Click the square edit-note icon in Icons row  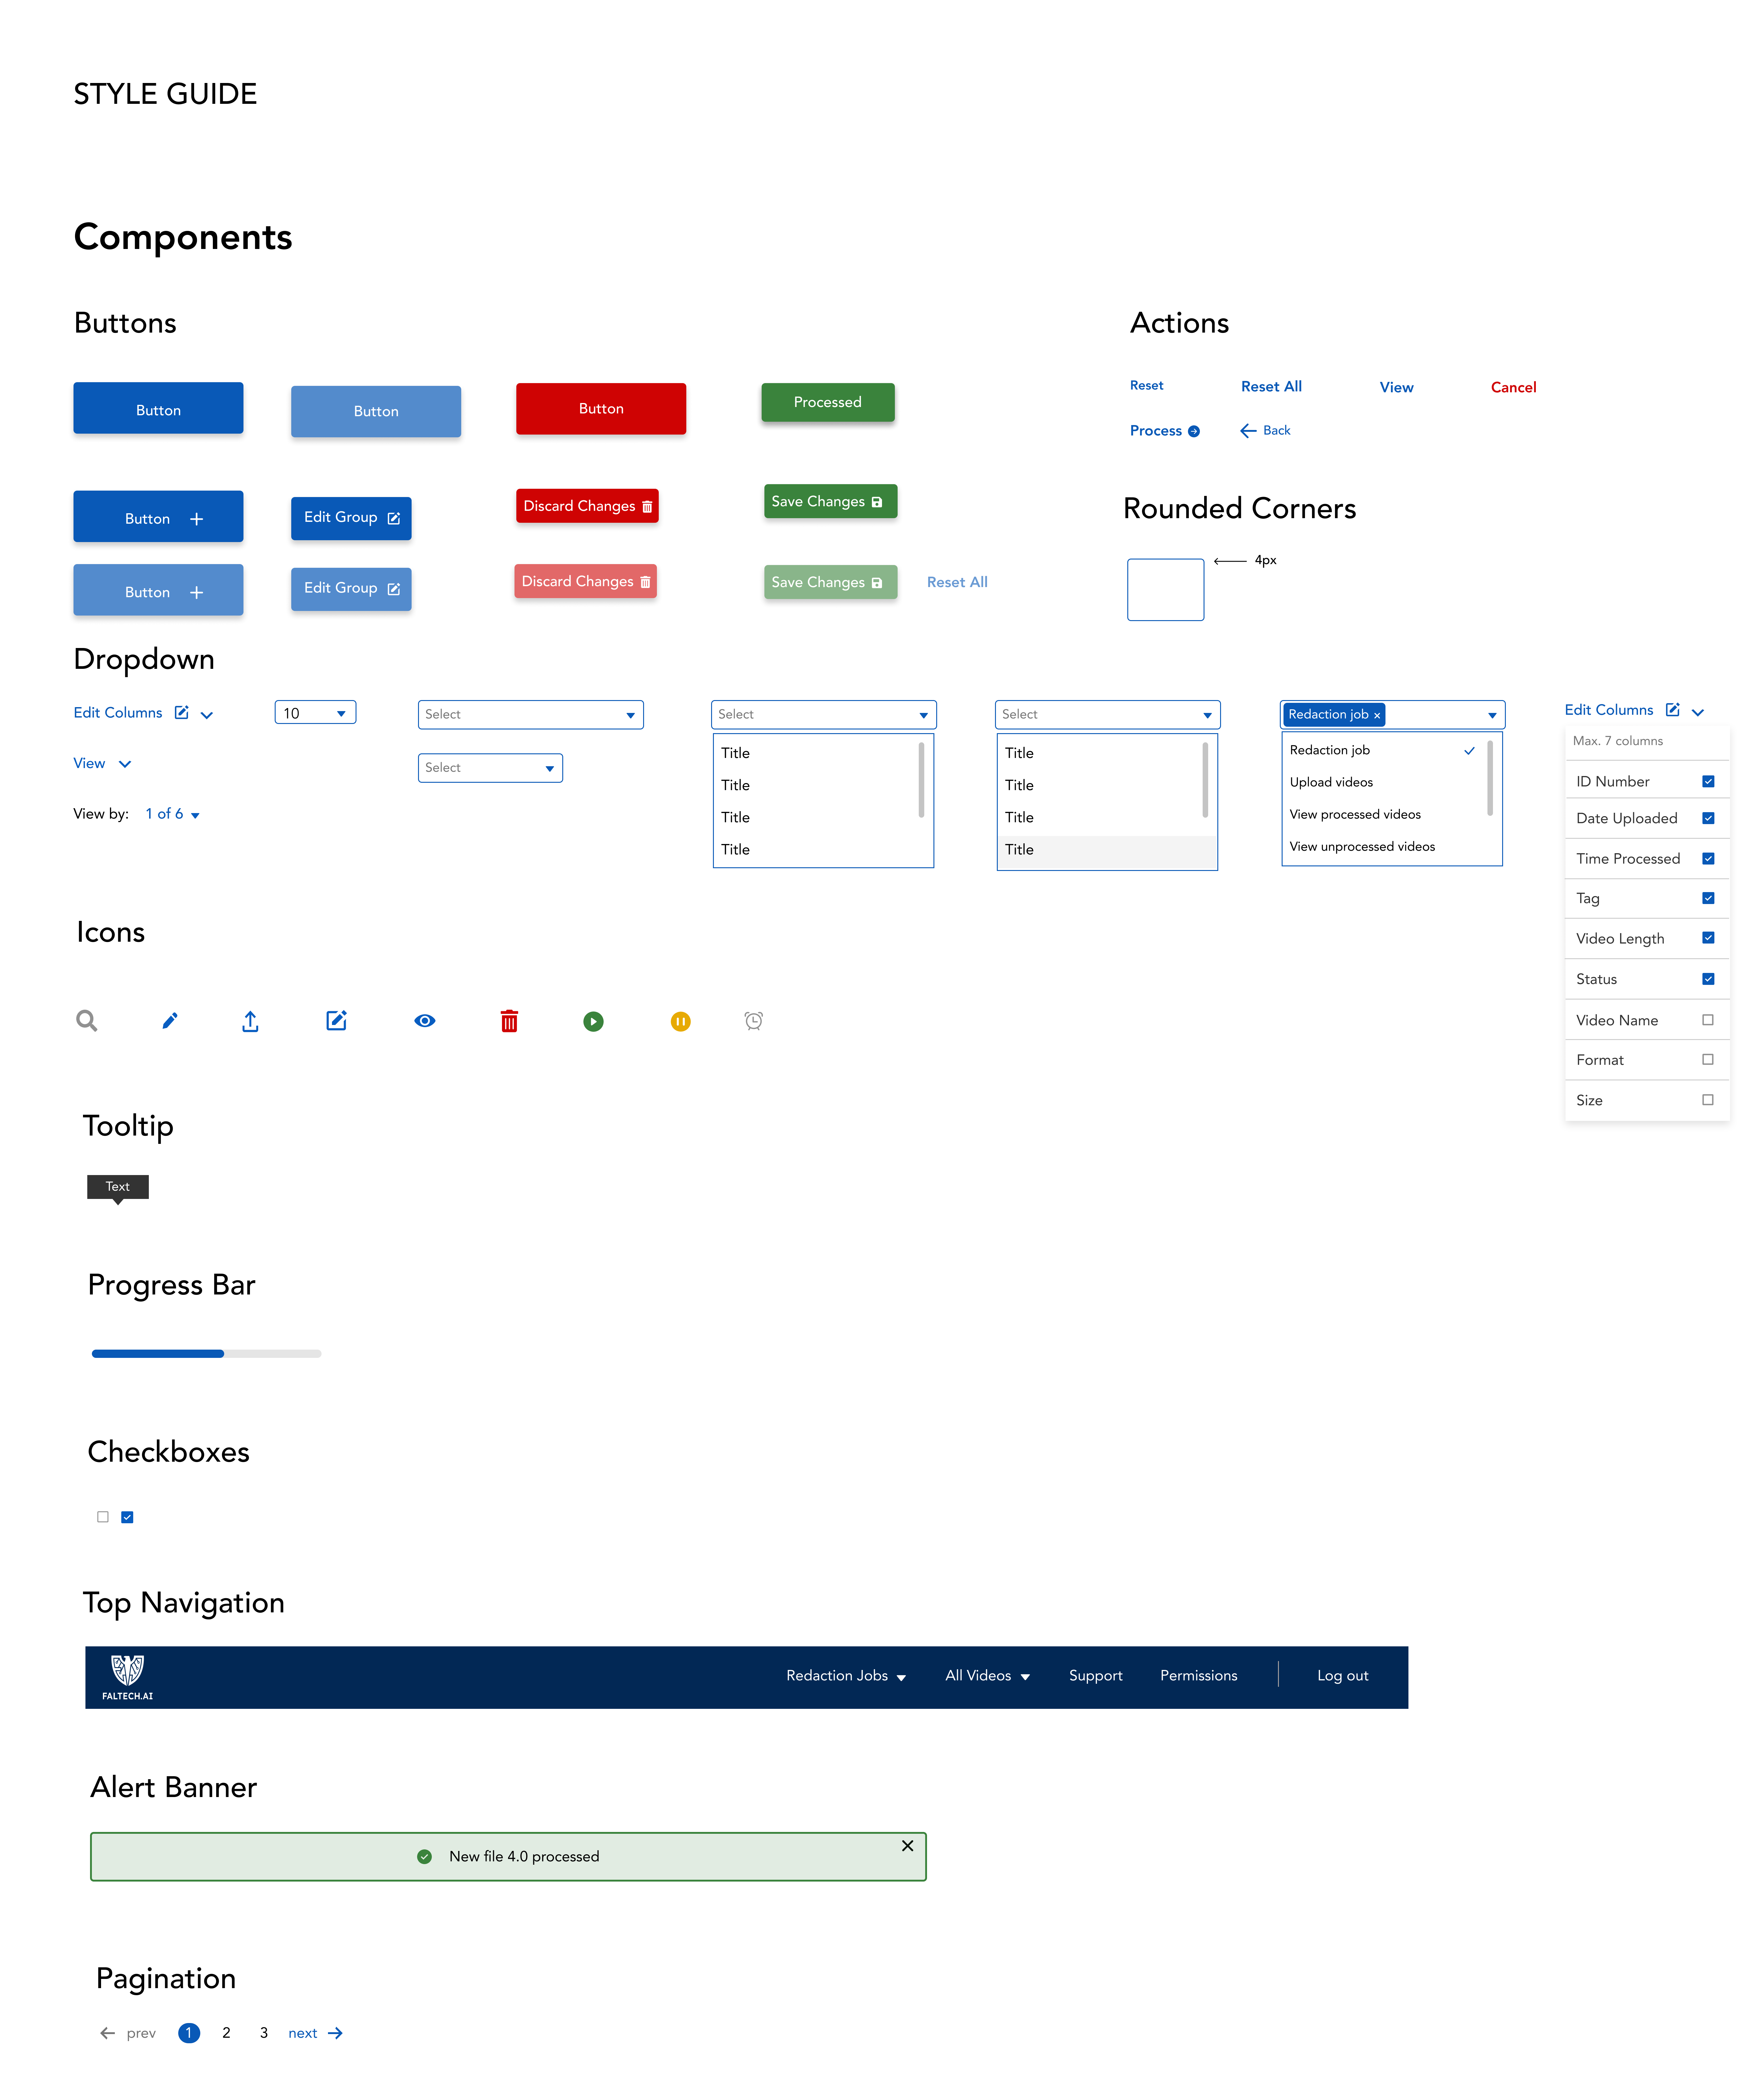pos(336,1020)
